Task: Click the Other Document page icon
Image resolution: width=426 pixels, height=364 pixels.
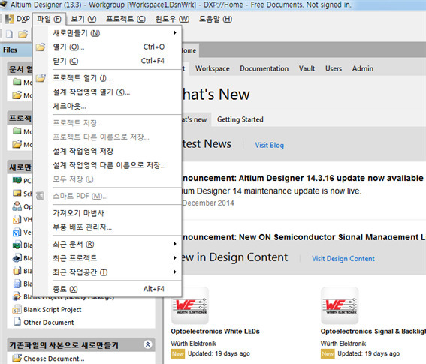Action: (x=17, y=322)
